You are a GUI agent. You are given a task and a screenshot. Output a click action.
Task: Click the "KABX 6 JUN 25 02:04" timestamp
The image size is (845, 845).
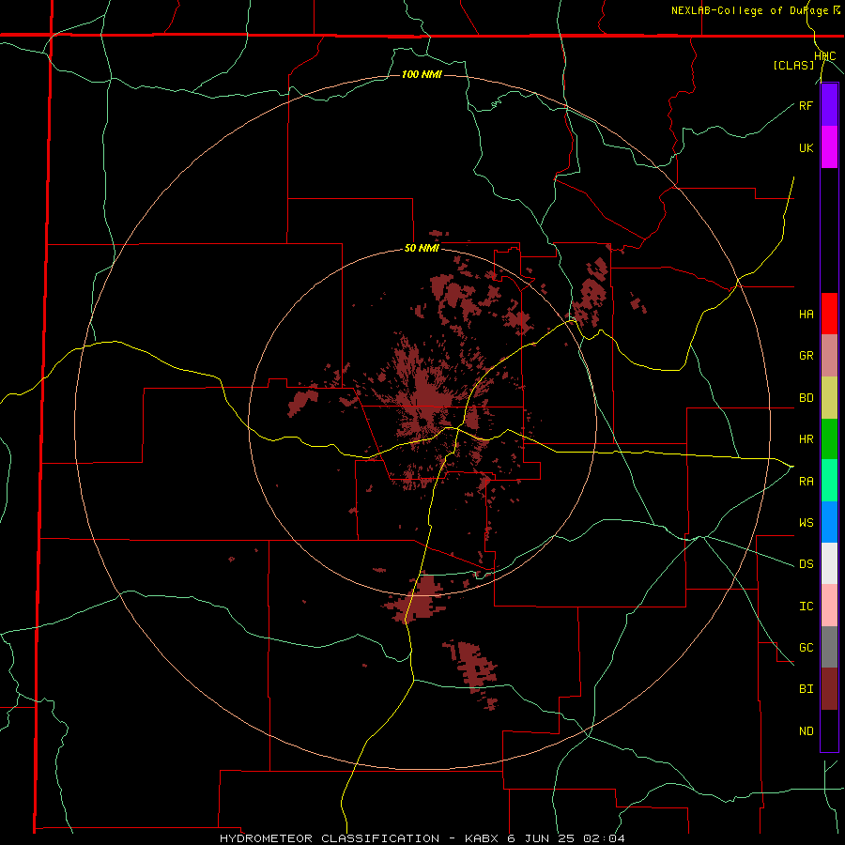[x=545, y=838]
